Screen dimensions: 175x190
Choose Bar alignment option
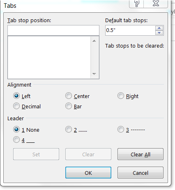pyautogui.click(x=69, y=106)
